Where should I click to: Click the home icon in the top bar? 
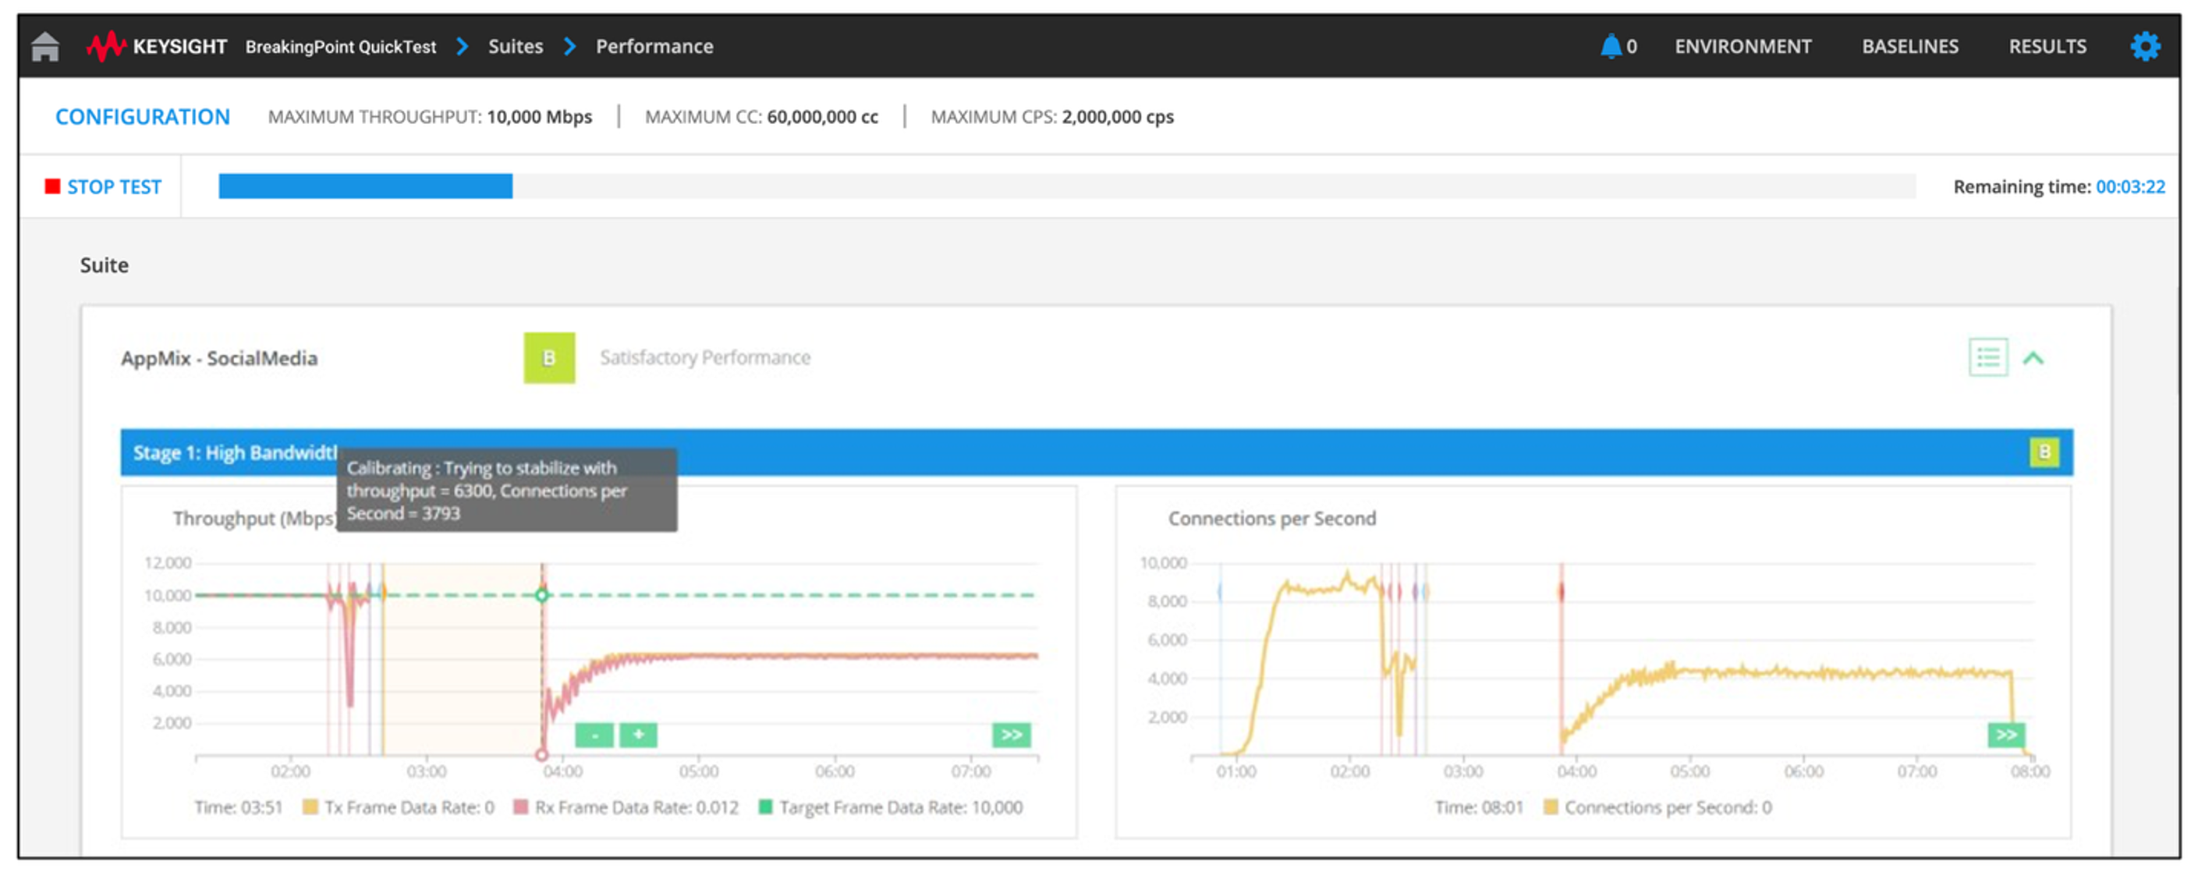click(44, 46)
